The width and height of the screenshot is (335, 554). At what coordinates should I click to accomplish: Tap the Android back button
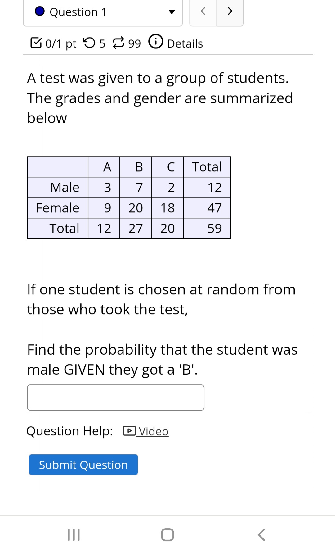point(261,534)
